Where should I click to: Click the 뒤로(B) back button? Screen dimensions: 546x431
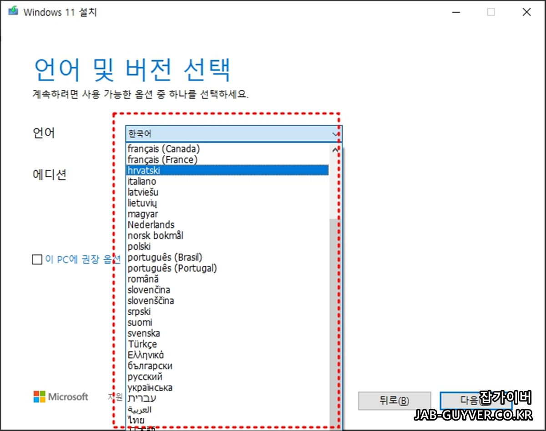click(x=394, y=401)
